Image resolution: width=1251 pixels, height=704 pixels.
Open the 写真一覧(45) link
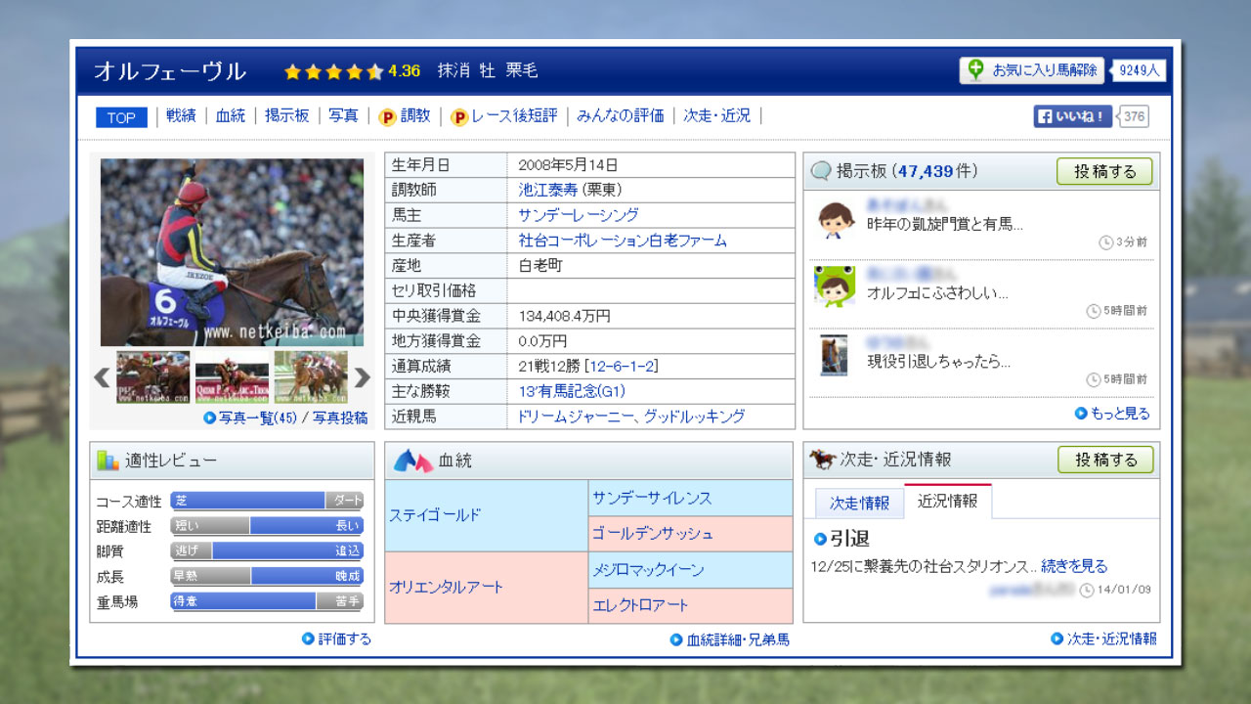(x=258, y=418)
